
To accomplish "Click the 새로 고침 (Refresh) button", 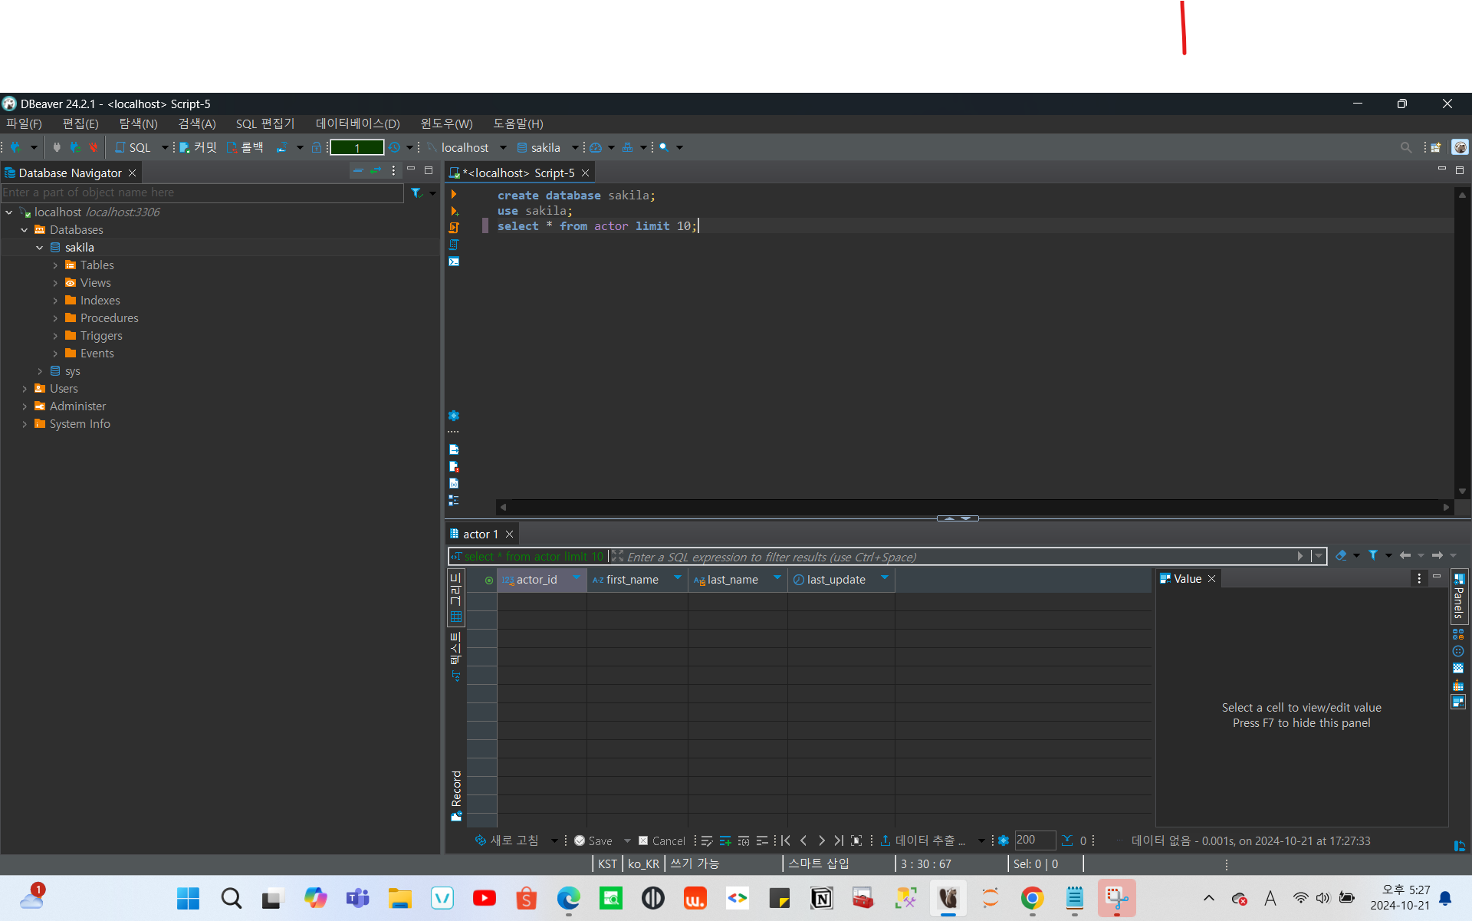I will [507, 841].
